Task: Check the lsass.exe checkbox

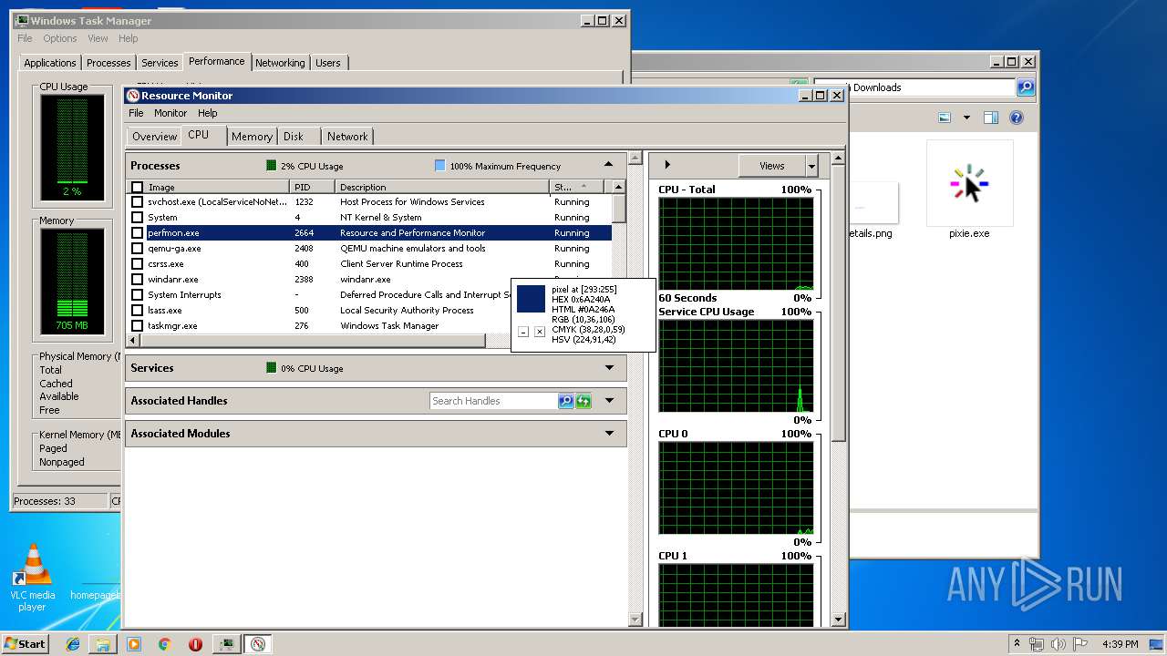Action: point(138,311)
